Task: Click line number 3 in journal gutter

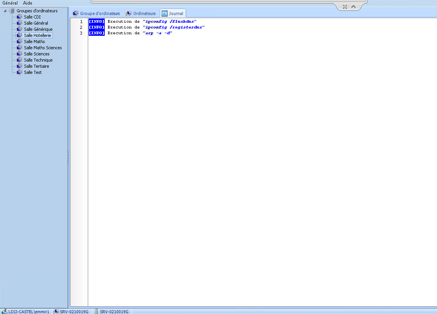Action: click(81, 33)
